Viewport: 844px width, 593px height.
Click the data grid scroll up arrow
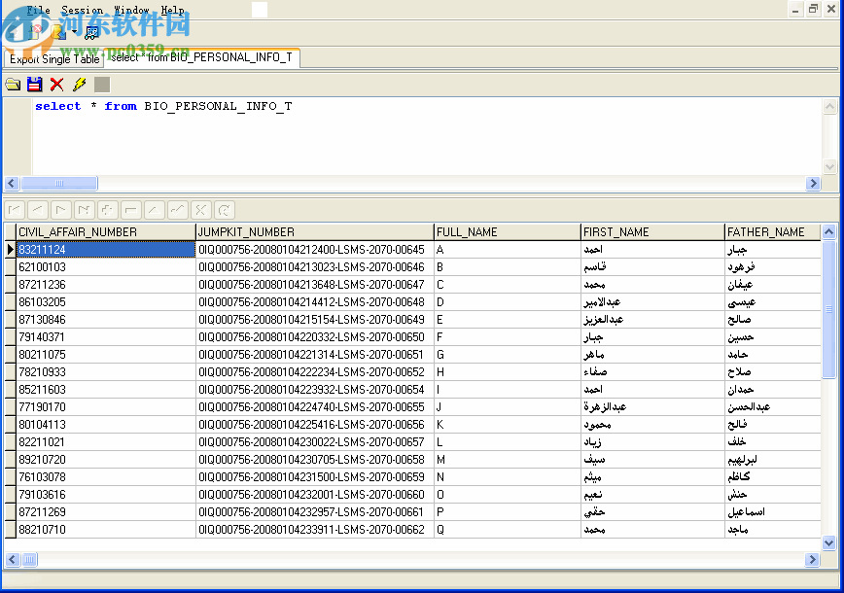[828, 232]
